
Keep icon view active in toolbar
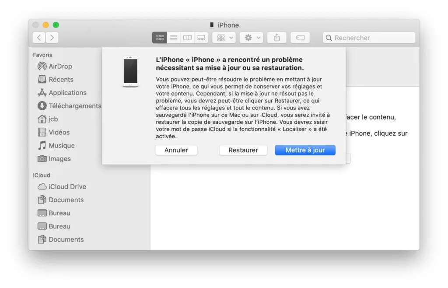point(159,38)
